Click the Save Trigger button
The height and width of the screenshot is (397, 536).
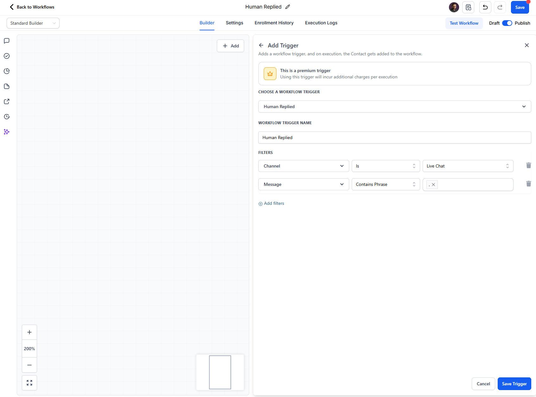(514, 384)
